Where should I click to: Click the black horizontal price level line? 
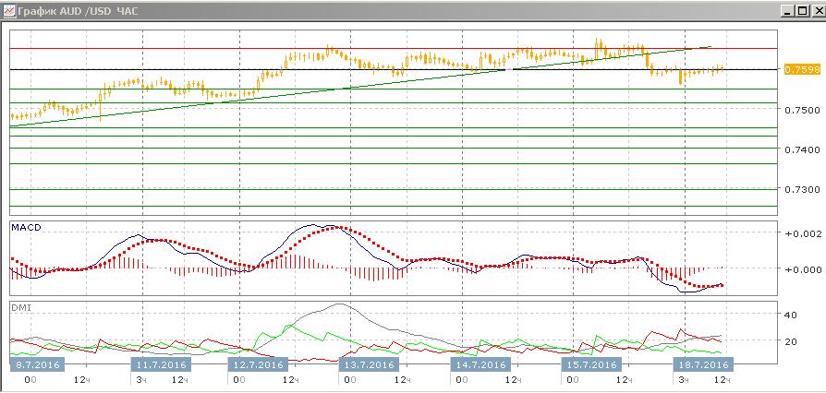tap(393, 69)
